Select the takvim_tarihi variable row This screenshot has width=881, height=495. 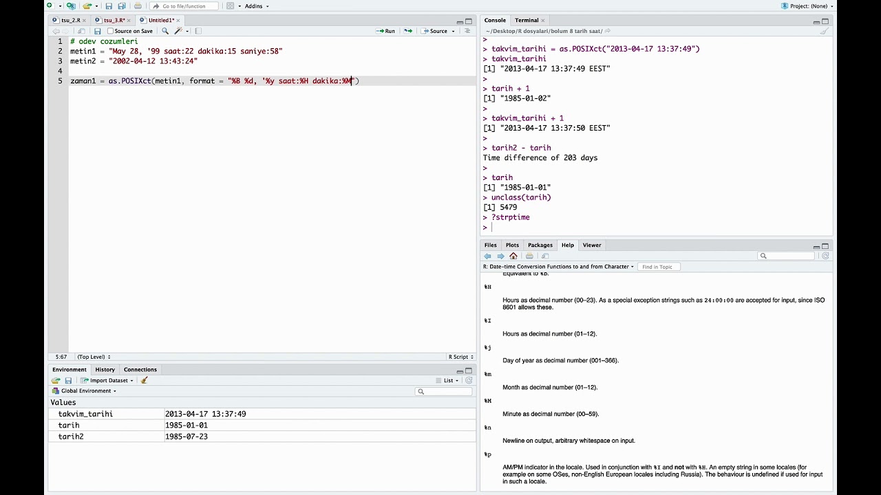(262, 414)
